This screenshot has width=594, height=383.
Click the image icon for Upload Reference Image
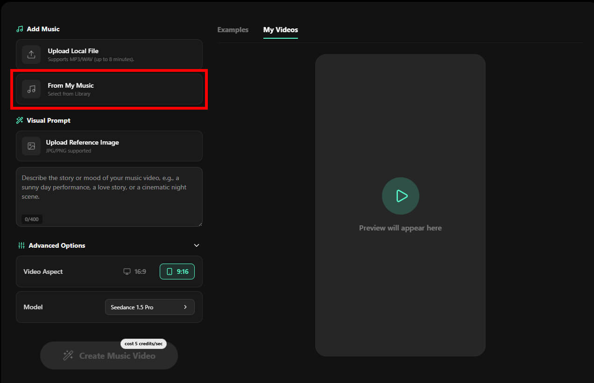tap(31, 146)
